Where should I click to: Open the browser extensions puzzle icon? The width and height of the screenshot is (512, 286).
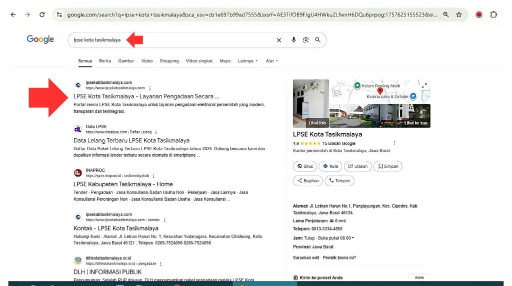493,14
